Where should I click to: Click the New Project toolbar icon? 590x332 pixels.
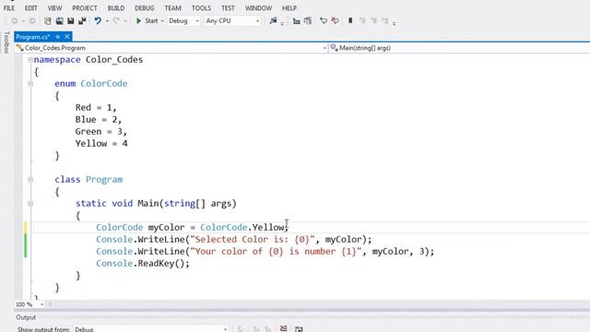coord(48,21)
